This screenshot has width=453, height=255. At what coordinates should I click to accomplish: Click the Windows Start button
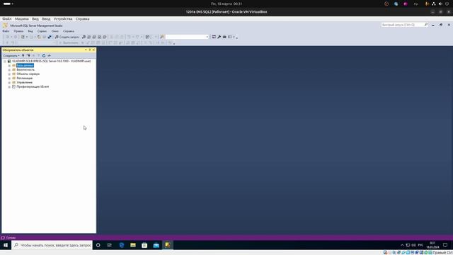point(6,245)
